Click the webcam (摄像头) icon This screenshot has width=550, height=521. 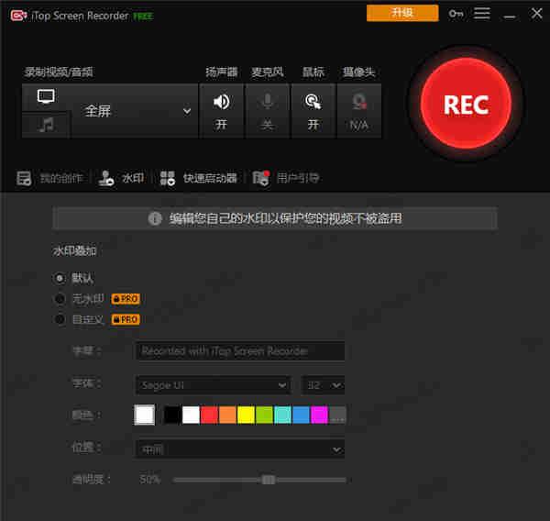tap(359, 103)
